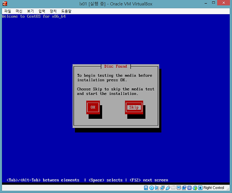The image size is (232, 193).
Task: Click the display settings status icon
Action: (x=179, y=188)
